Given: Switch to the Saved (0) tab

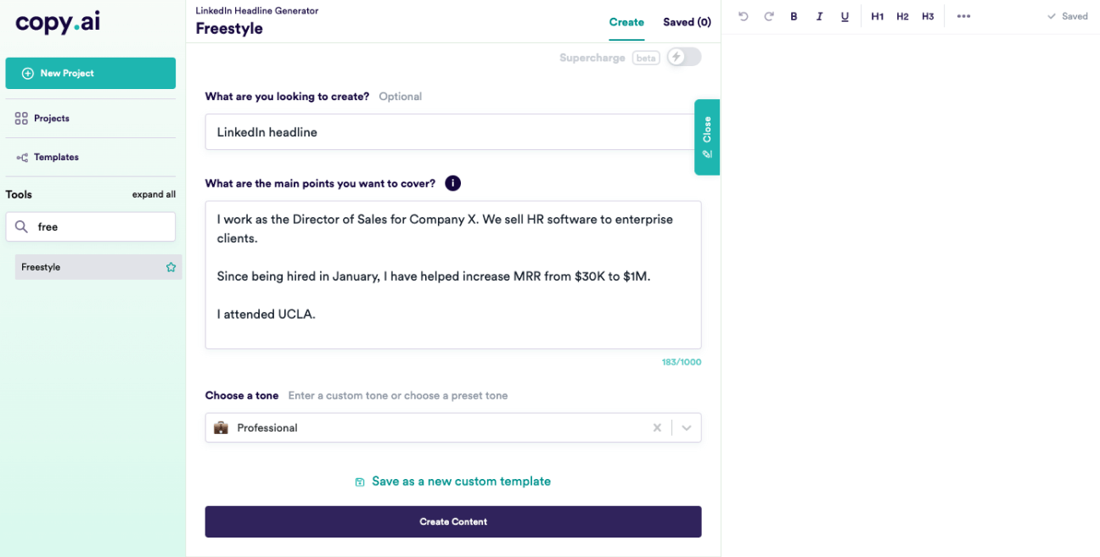Looking at the screenshot, I should (687, 21).
